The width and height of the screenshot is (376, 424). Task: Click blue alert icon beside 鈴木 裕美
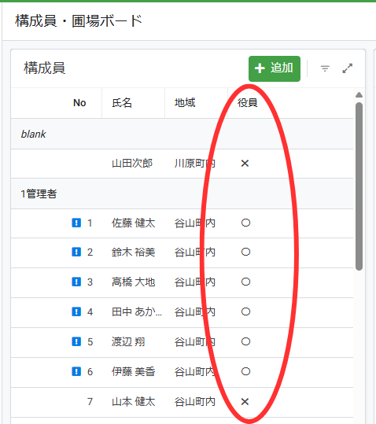coord(76,252)
